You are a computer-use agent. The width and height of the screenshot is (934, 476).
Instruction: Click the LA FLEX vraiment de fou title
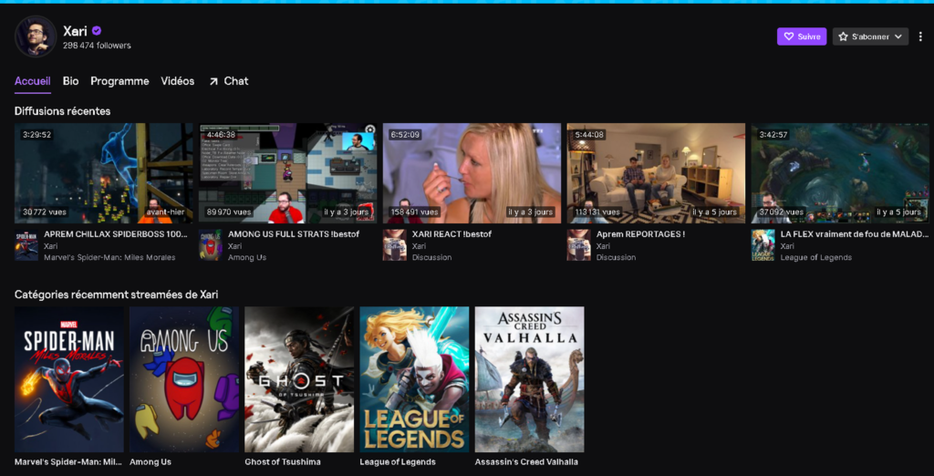click(x=855, y=234)
